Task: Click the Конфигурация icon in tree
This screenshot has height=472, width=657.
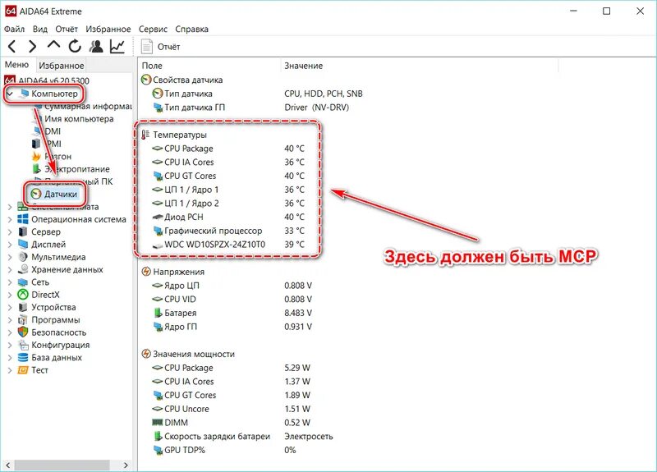Action: tap(23, 345)
